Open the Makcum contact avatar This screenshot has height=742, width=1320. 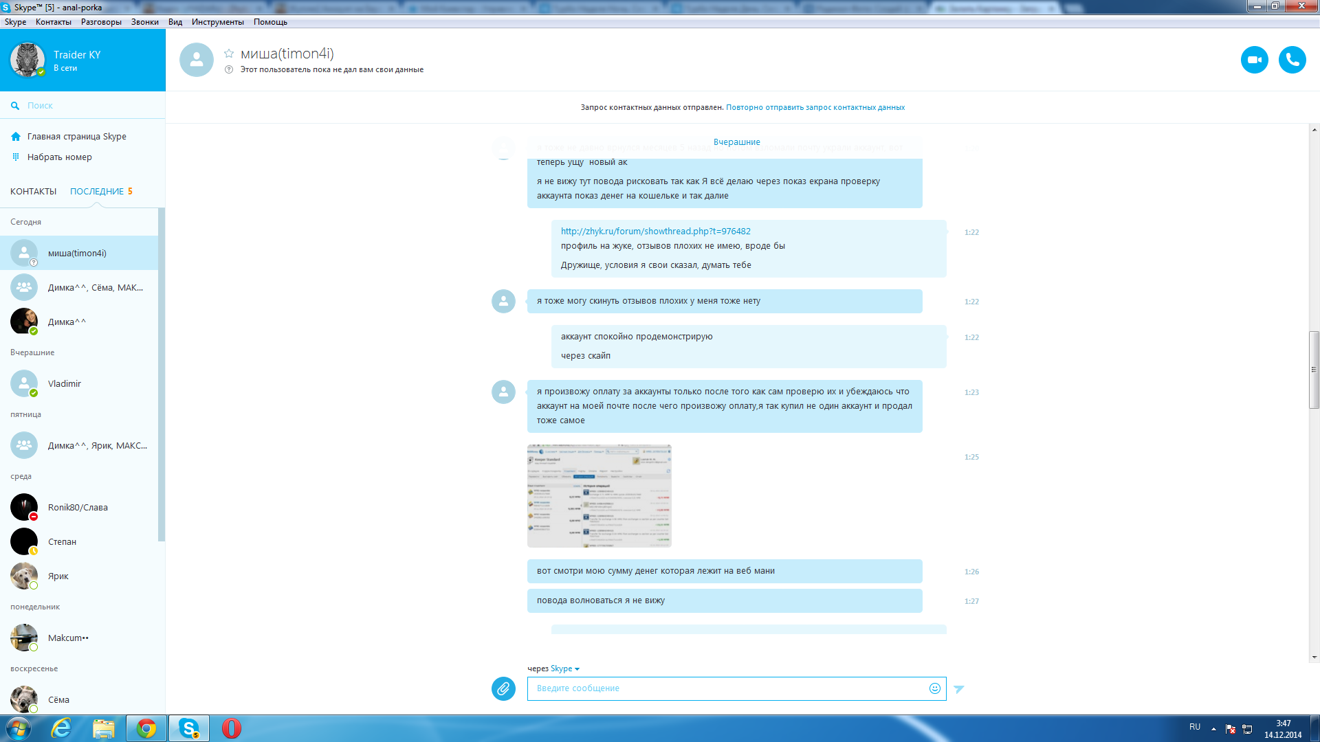pos(24,638)
